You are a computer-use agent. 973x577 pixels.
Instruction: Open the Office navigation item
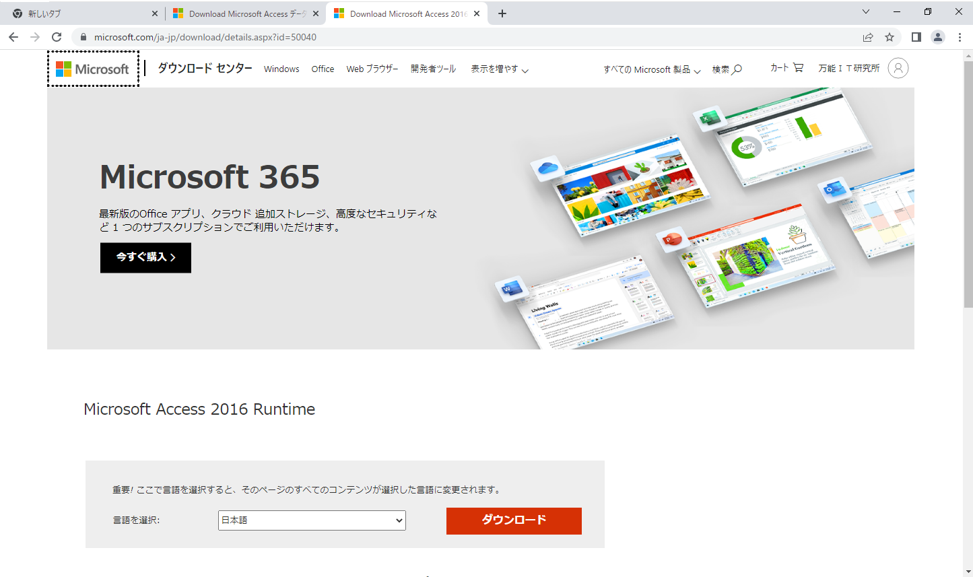pos(323,69)
